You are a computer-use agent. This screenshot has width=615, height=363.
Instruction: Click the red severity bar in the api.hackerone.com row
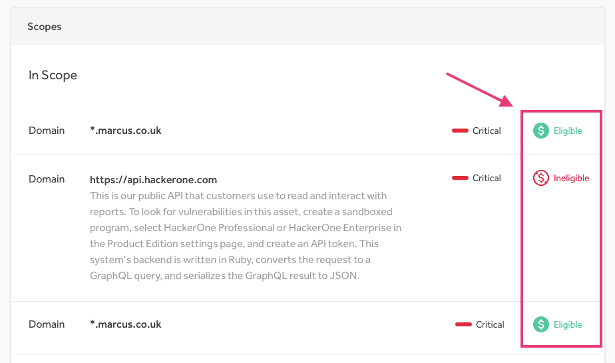460,178
